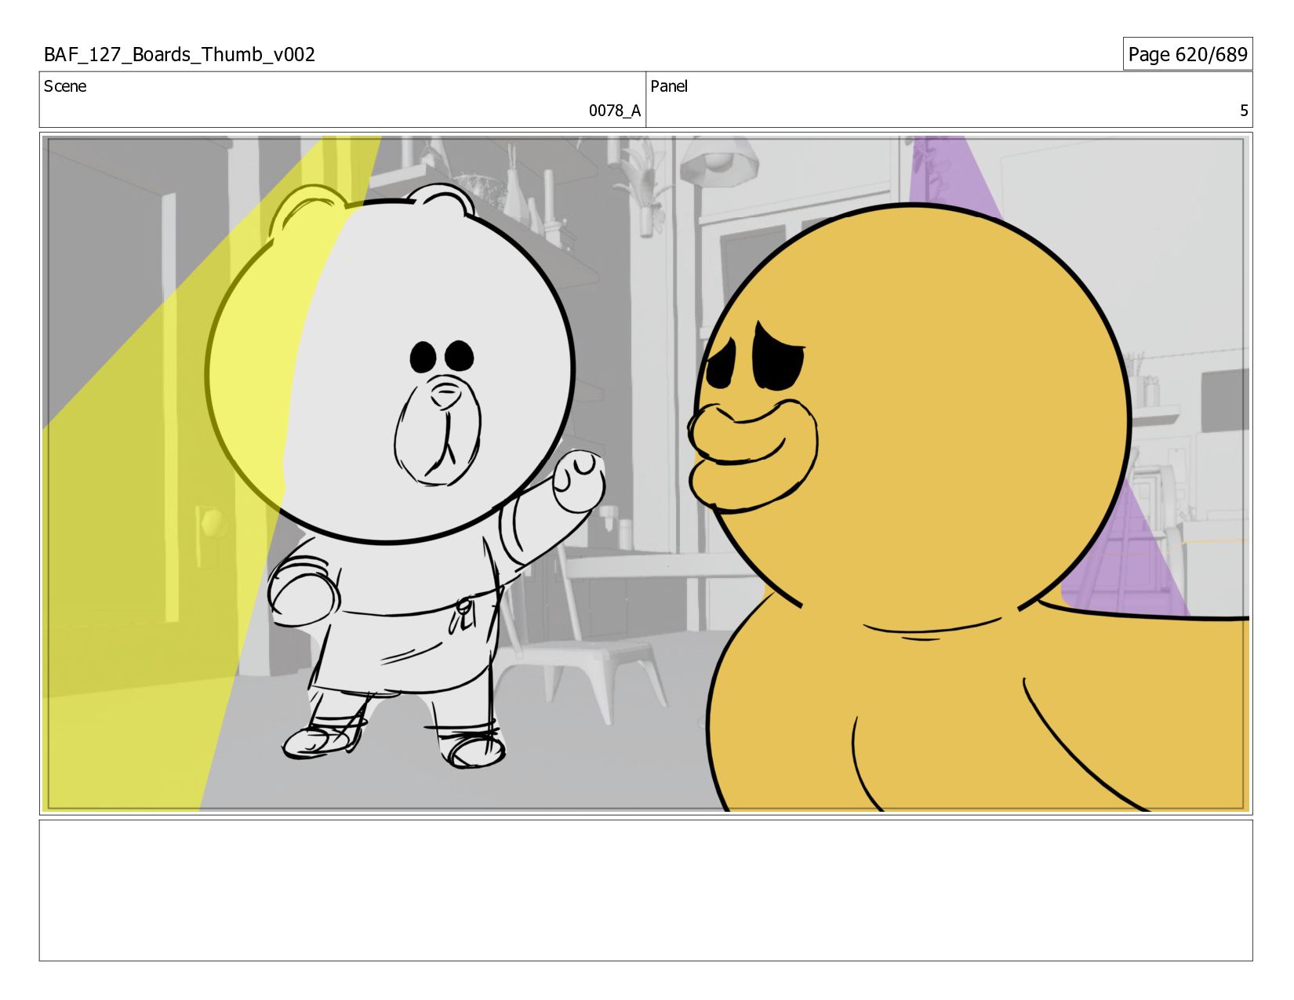1294x1000 pixels.
Task: Select the Panel label text
Action: click(669, 86)
